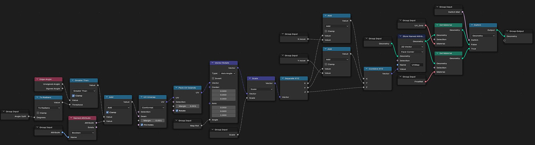
Task: Collapse the Separate XYZ node chevron
Action: tap(283, 78)
